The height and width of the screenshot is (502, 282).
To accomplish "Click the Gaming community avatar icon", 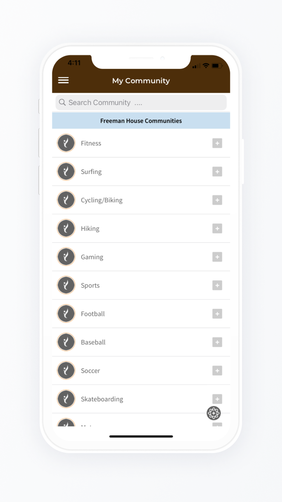I will click(66, 257).
